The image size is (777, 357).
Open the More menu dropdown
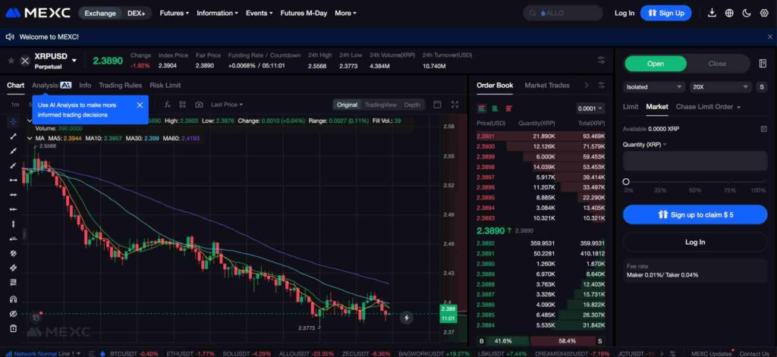pyautogui.click(x=345, y=13)
